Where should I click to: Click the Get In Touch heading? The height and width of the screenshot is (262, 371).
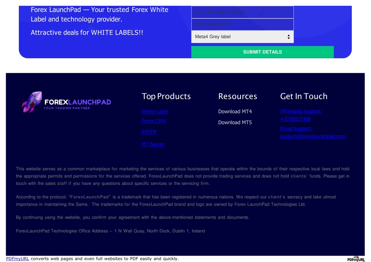point(304,96)
